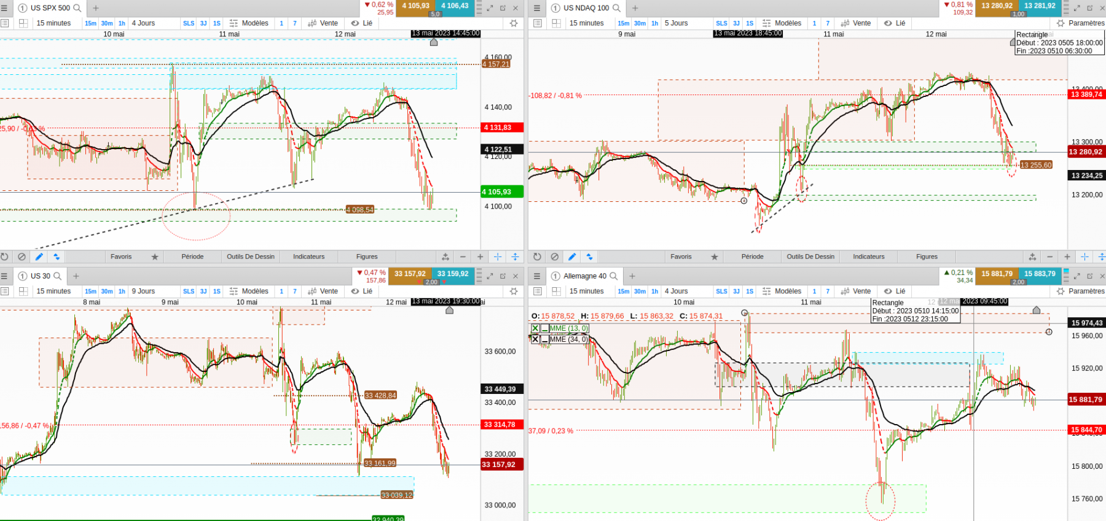Toggle the Lié eye option on SPX chart
Screen dimensions: 1106x521
pyautogui.click(x=362, y=23)
